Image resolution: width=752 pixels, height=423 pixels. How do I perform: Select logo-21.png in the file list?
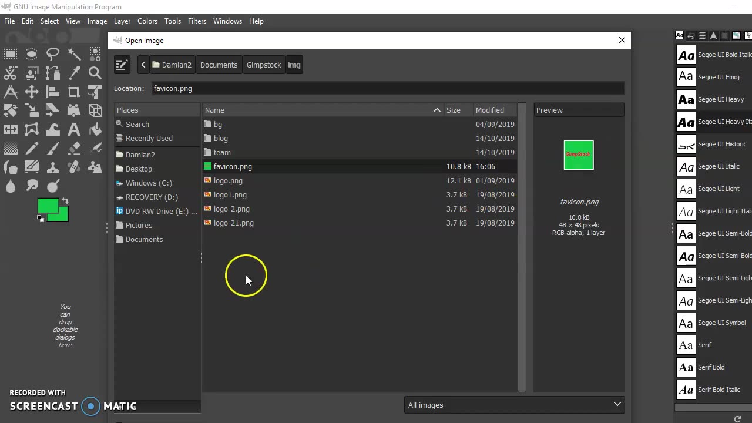360,223
